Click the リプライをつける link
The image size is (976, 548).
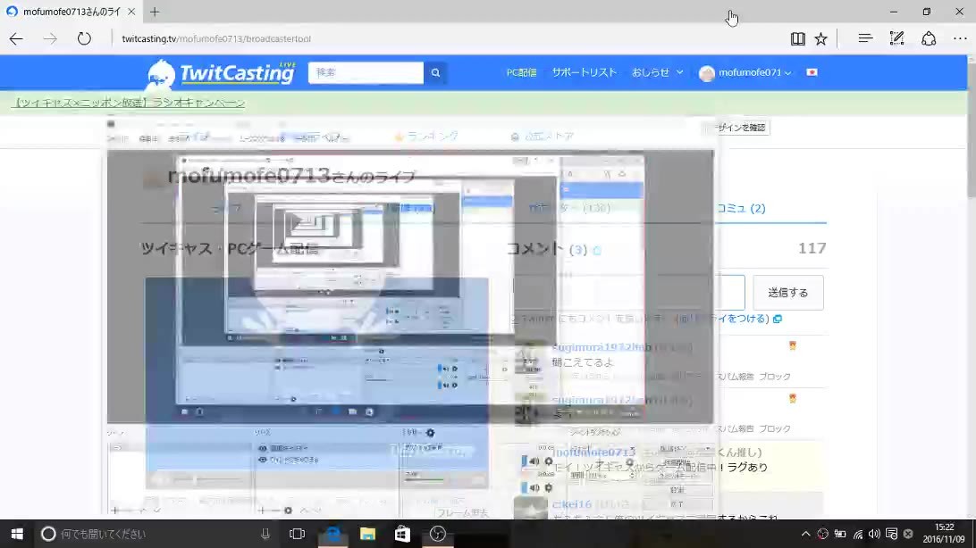tap(723, 319)
